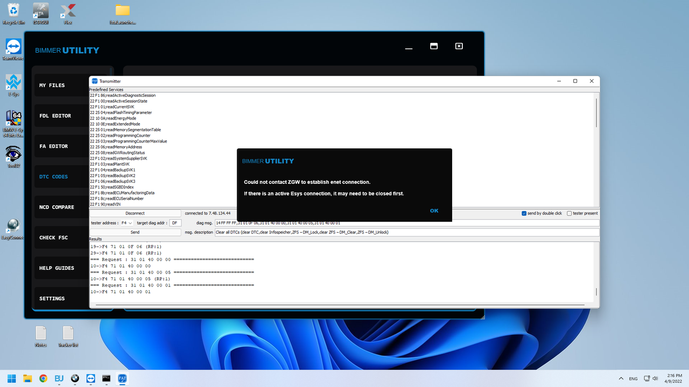Open the Windows Start menu
This screenshot has width=689, height=387.
pos(11,378)
